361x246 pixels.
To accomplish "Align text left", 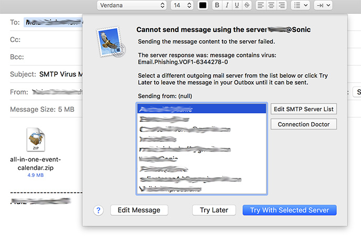I will coord(261,5).
